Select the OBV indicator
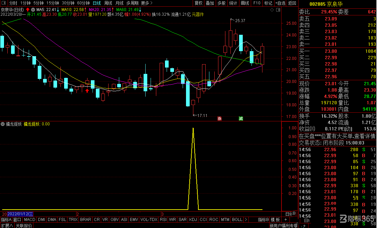Viewport: 377px width, 228px height. [x=115, y=220]
